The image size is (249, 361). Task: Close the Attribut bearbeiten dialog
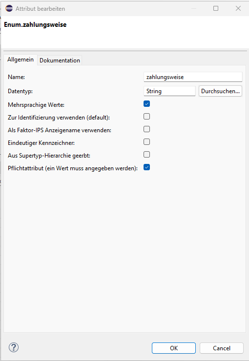(238, 8)
